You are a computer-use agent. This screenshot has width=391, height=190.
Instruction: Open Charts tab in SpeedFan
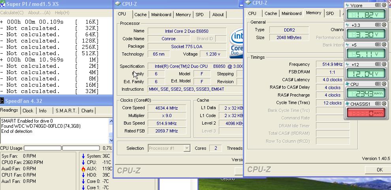[87, 111]
